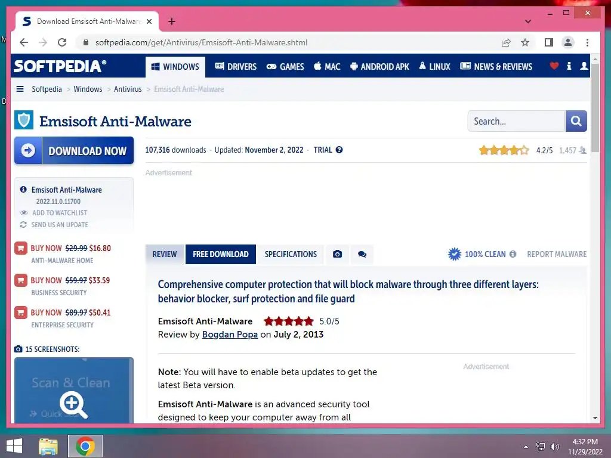Image resolution: width=611 pixels, height=458 pixels.
Task: Click the TRIAL license help icon
Action: click(x=340, y=150)
